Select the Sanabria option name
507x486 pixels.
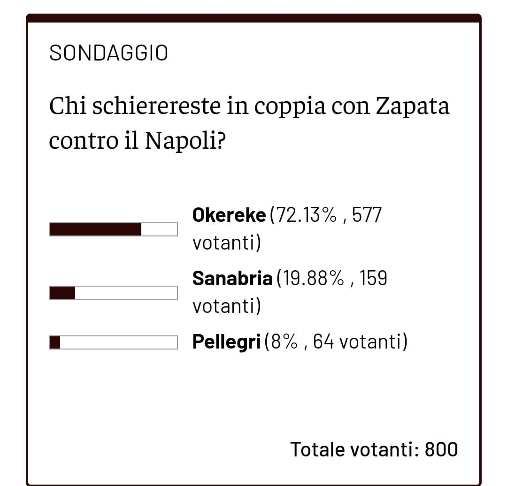pos(232,279)
